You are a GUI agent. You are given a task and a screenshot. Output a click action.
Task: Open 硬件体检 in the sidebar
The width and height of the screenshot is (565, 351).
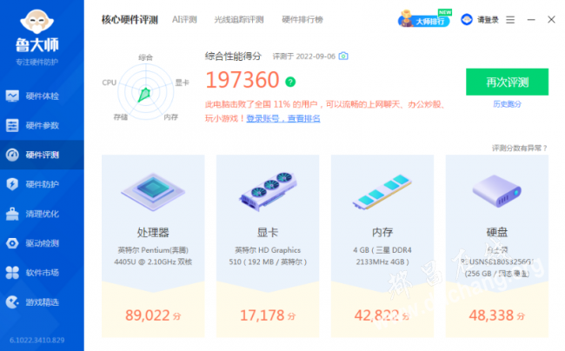(x=42, y=96)
